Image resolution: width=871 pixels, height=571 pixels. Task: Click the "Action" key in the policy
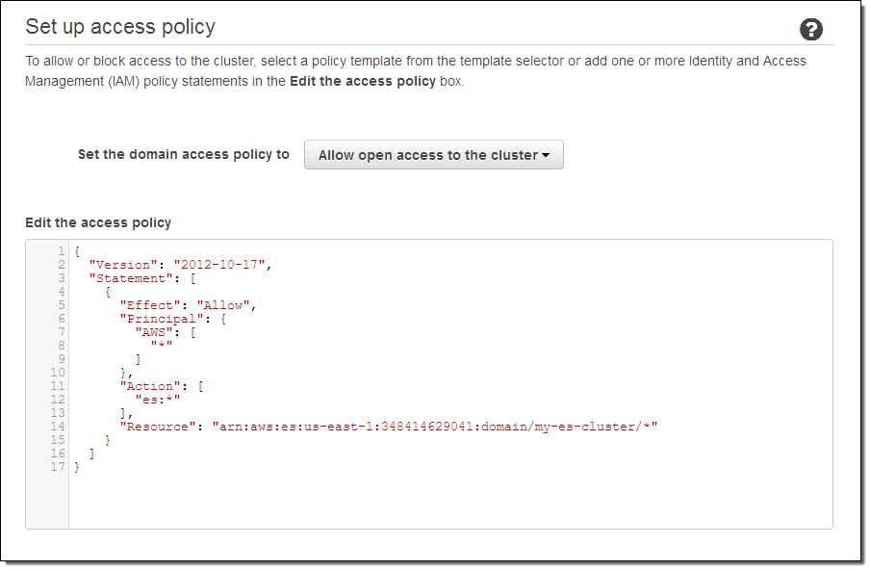152,386
